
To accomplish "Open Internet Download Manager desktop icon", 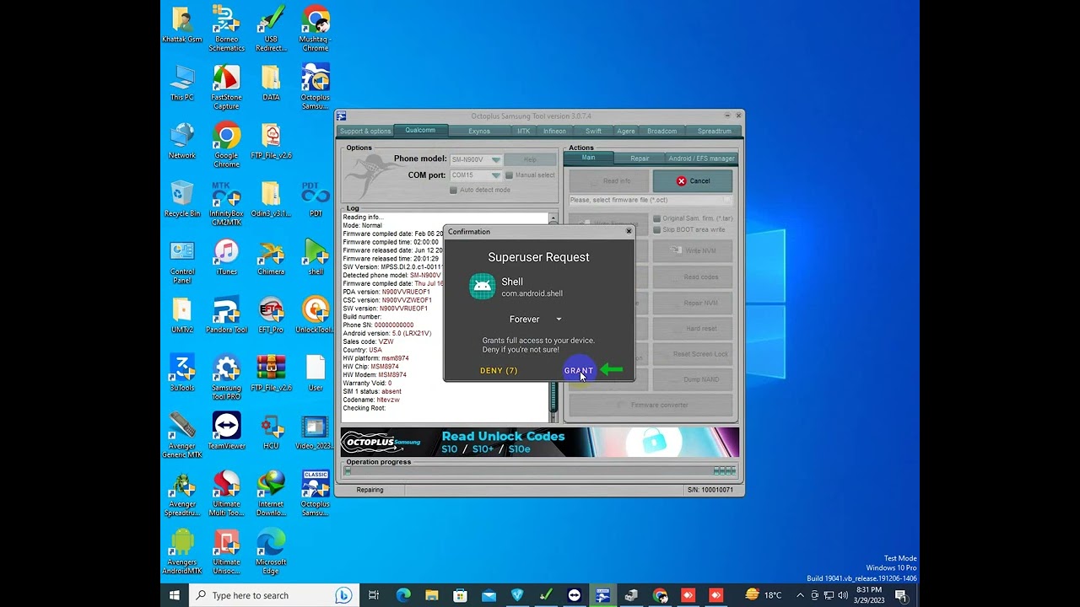I will (x=271, y=494).
